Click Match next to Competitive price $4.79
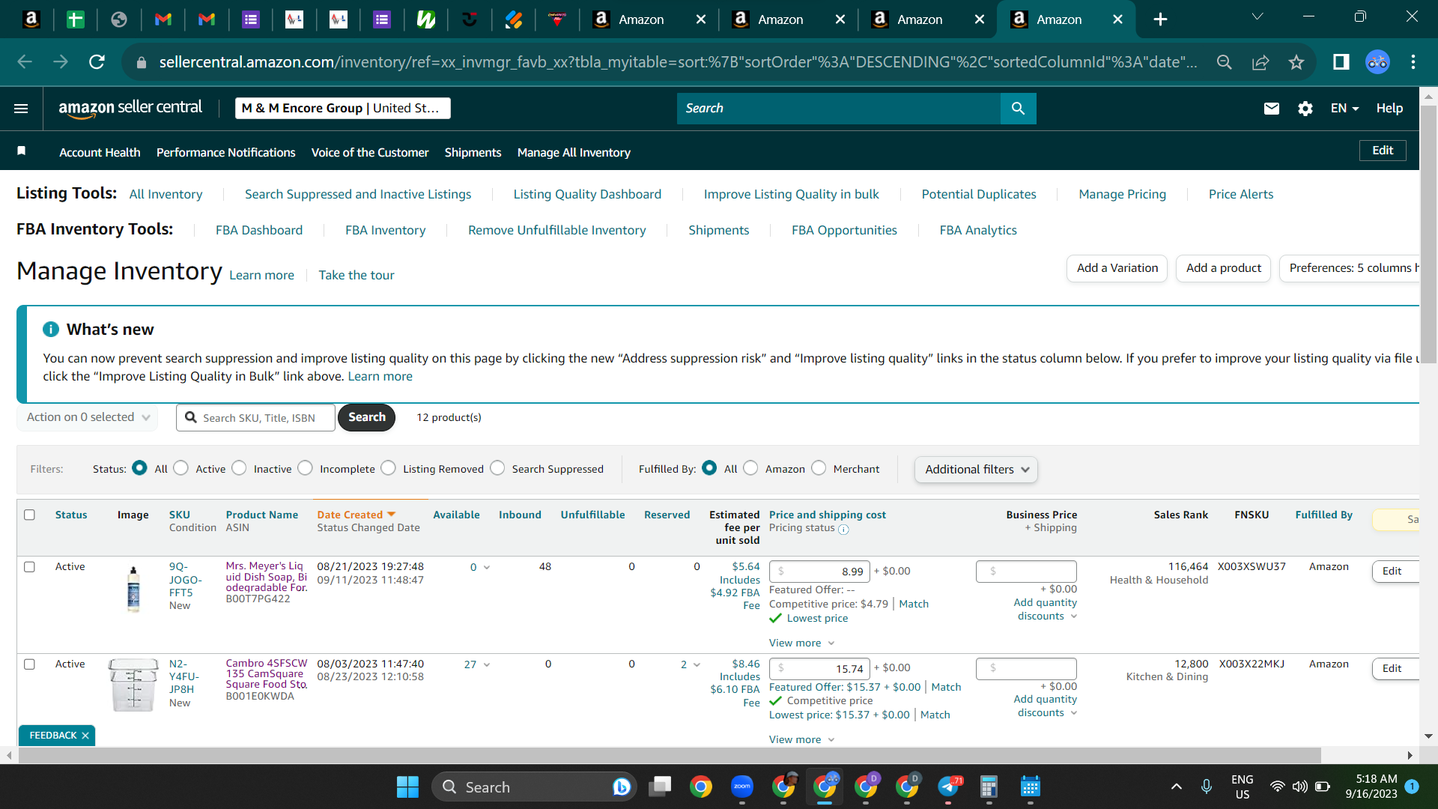 tap(914, 605)
